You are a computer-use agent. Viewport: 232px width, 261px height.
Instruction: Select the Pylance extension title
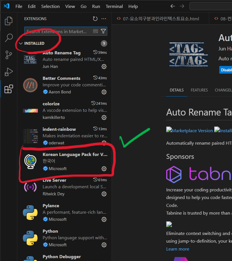51,206
